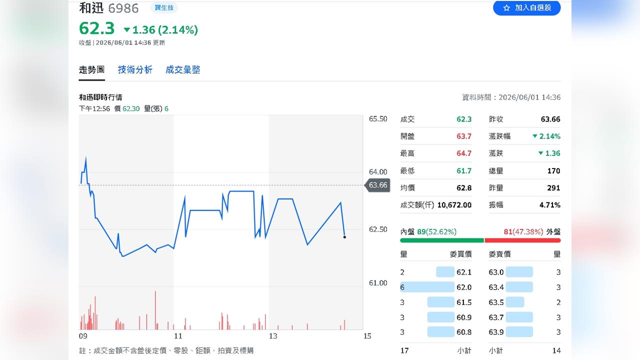Open the 成交彙整 tab
640x360 pixels.
pyautogui.click(x=183, y=70)
